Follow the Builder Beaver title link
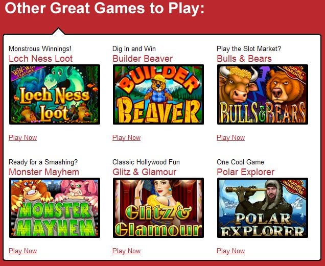The height and width of the screenshot is (266, 325). [x=143, y=59]
